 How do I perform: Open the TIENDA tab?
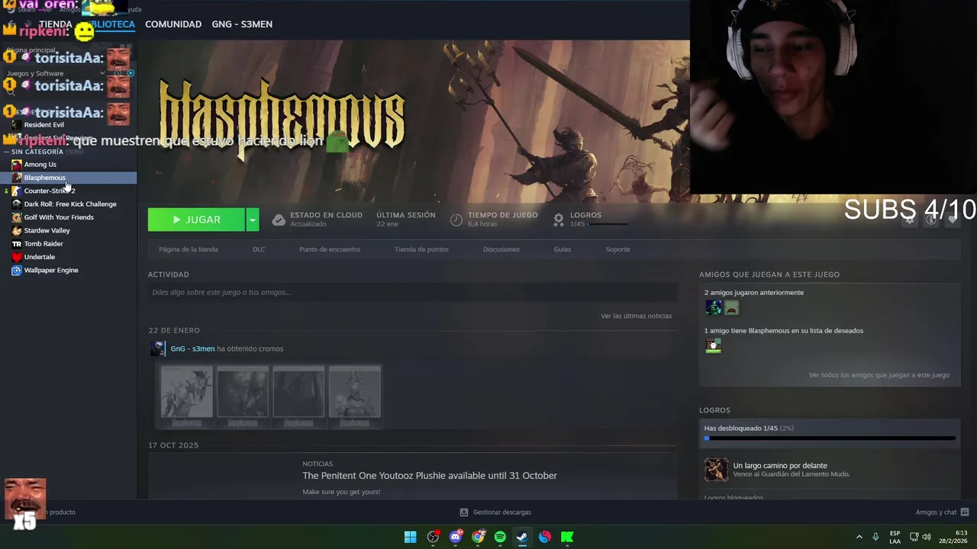[x=55, y=24]
